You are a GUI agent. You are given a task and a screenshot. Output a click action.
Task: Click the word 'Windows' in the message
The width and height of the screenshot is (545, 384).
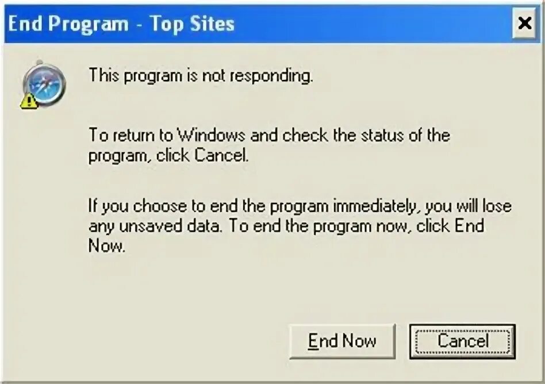[x=211, y=135]
